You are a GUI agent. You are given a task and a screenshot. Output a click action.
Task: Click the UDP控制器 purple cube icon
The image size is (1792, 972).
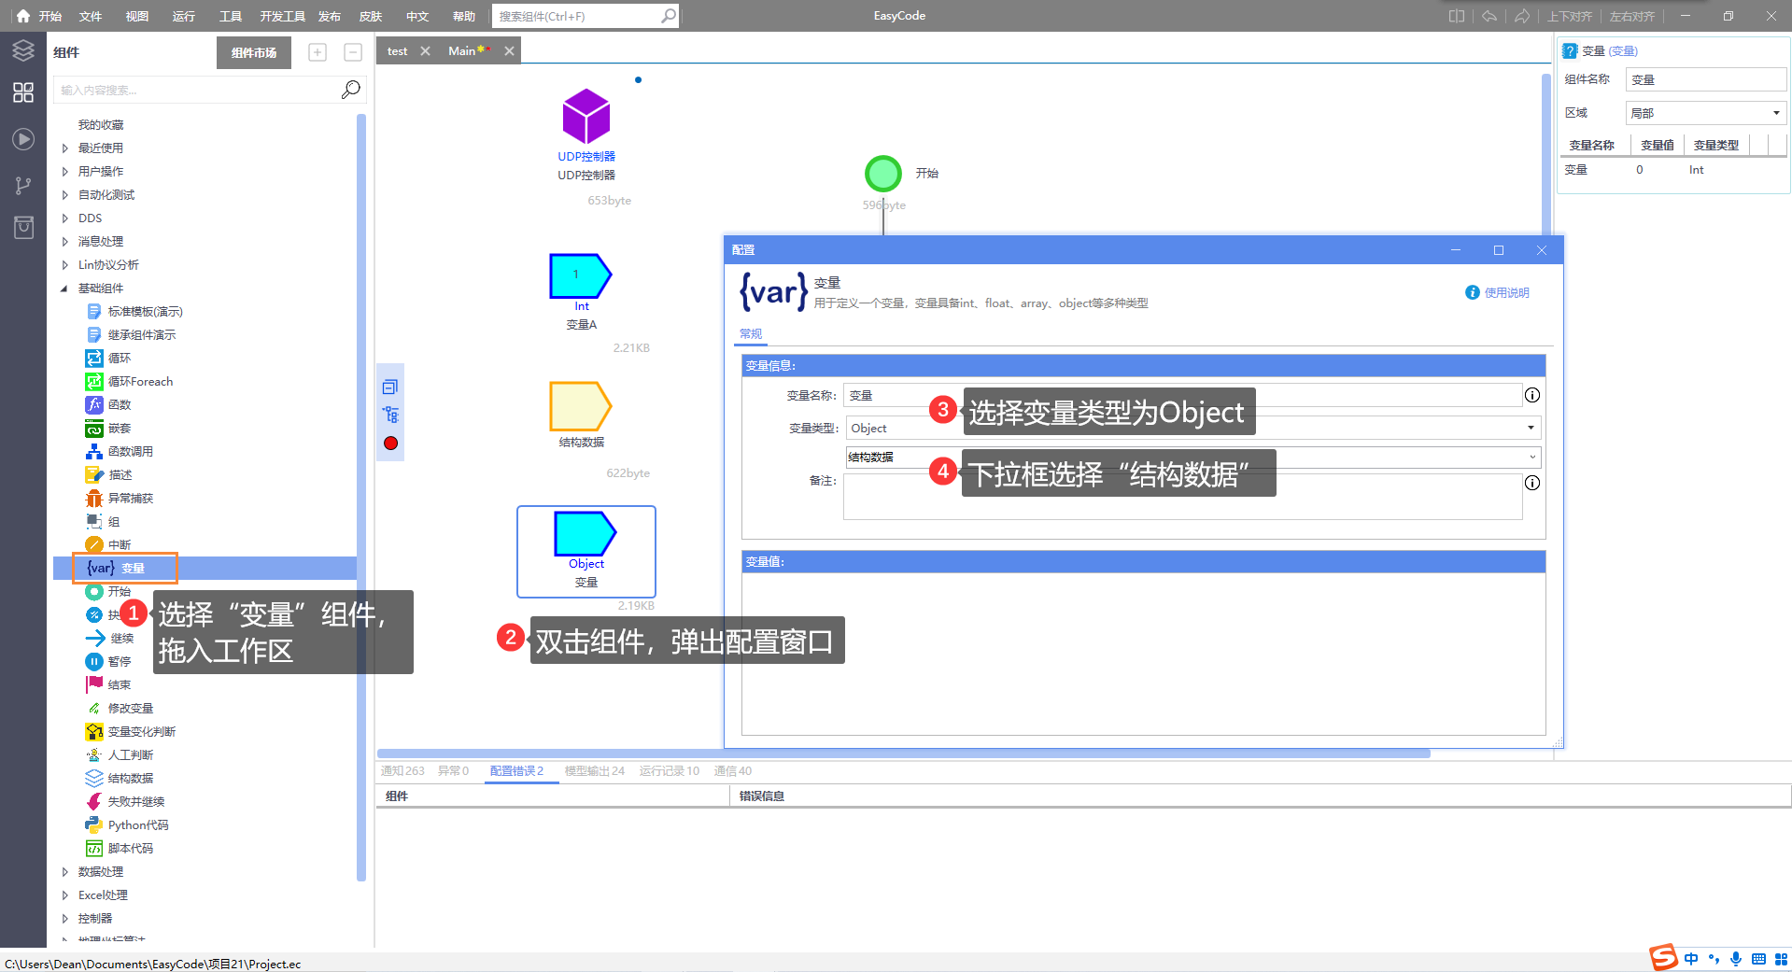(586, 117)
